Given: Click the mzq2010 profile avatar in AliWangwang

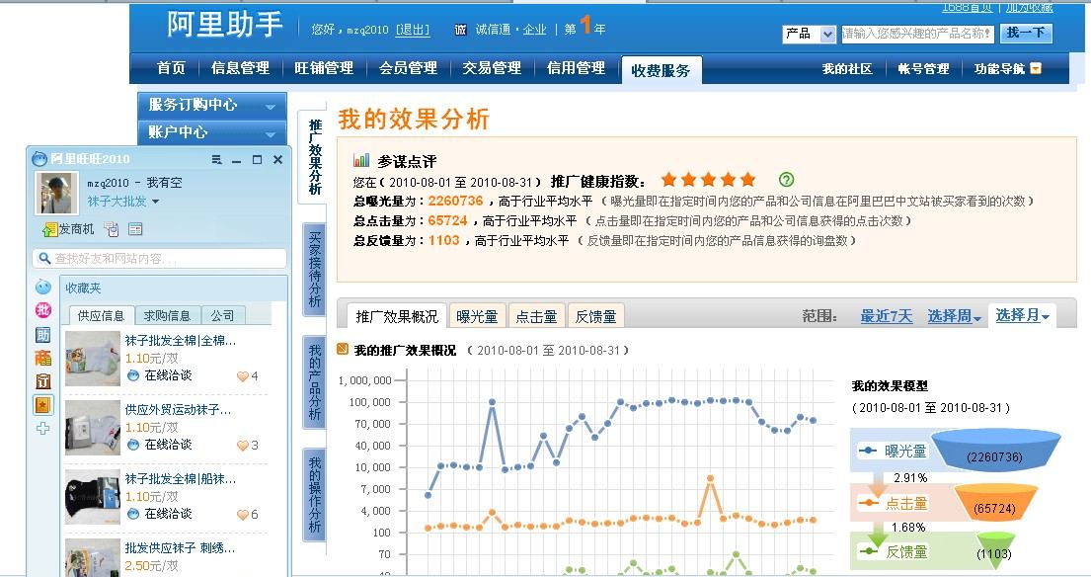Looking at the screenshot, I should (x=57, y=193).
